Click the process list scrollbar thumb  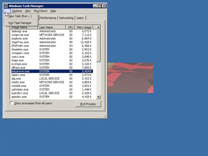(98, 45)
